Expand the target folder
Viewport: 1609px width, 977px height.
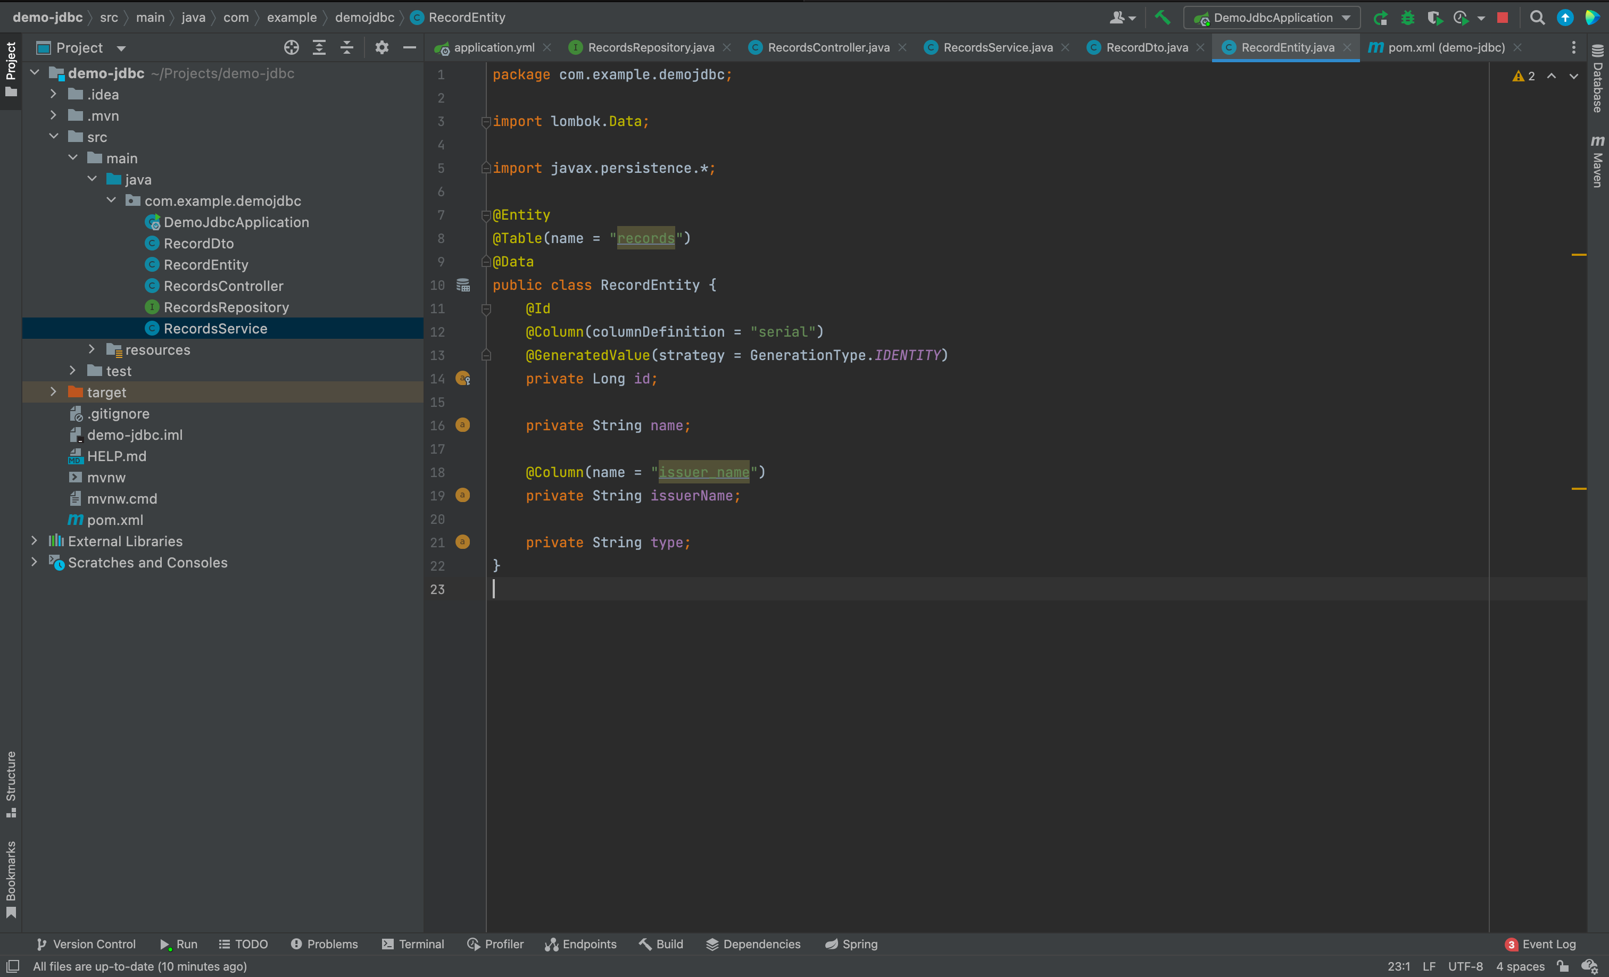(x=54, y=392)
